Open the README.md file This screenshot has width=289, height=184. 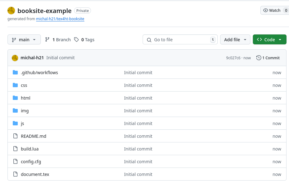[x=34, y=136]
